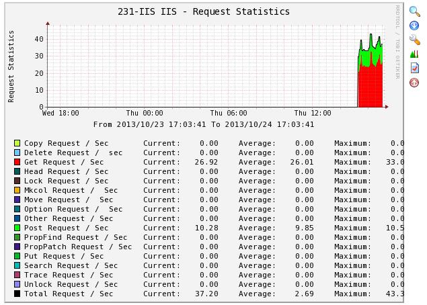Image resolution: width=427 pixels, height=305 pixels.
Task: Click the '40' y-axis label
Action: click(x=39, y=39)
